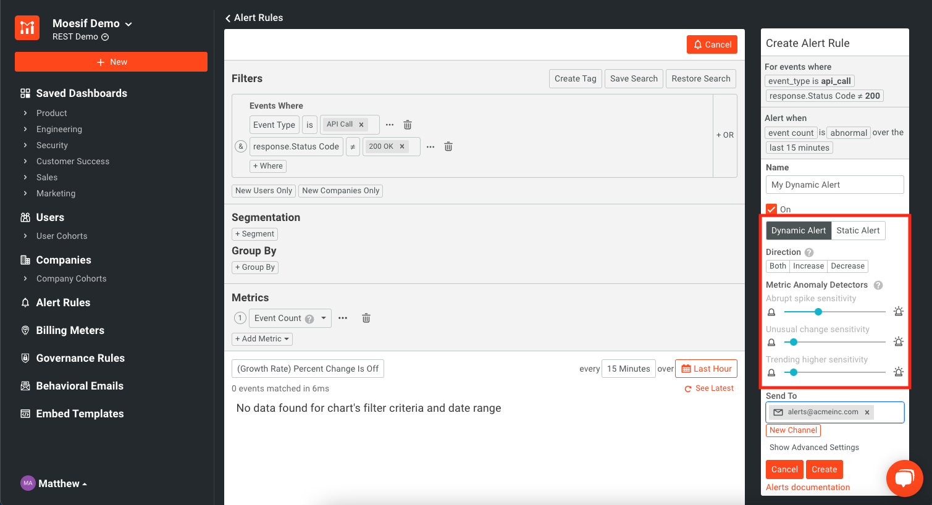Viewport: 932px width, 505px height.
Task: Click the Save Search button
Action: click(633, 78)
